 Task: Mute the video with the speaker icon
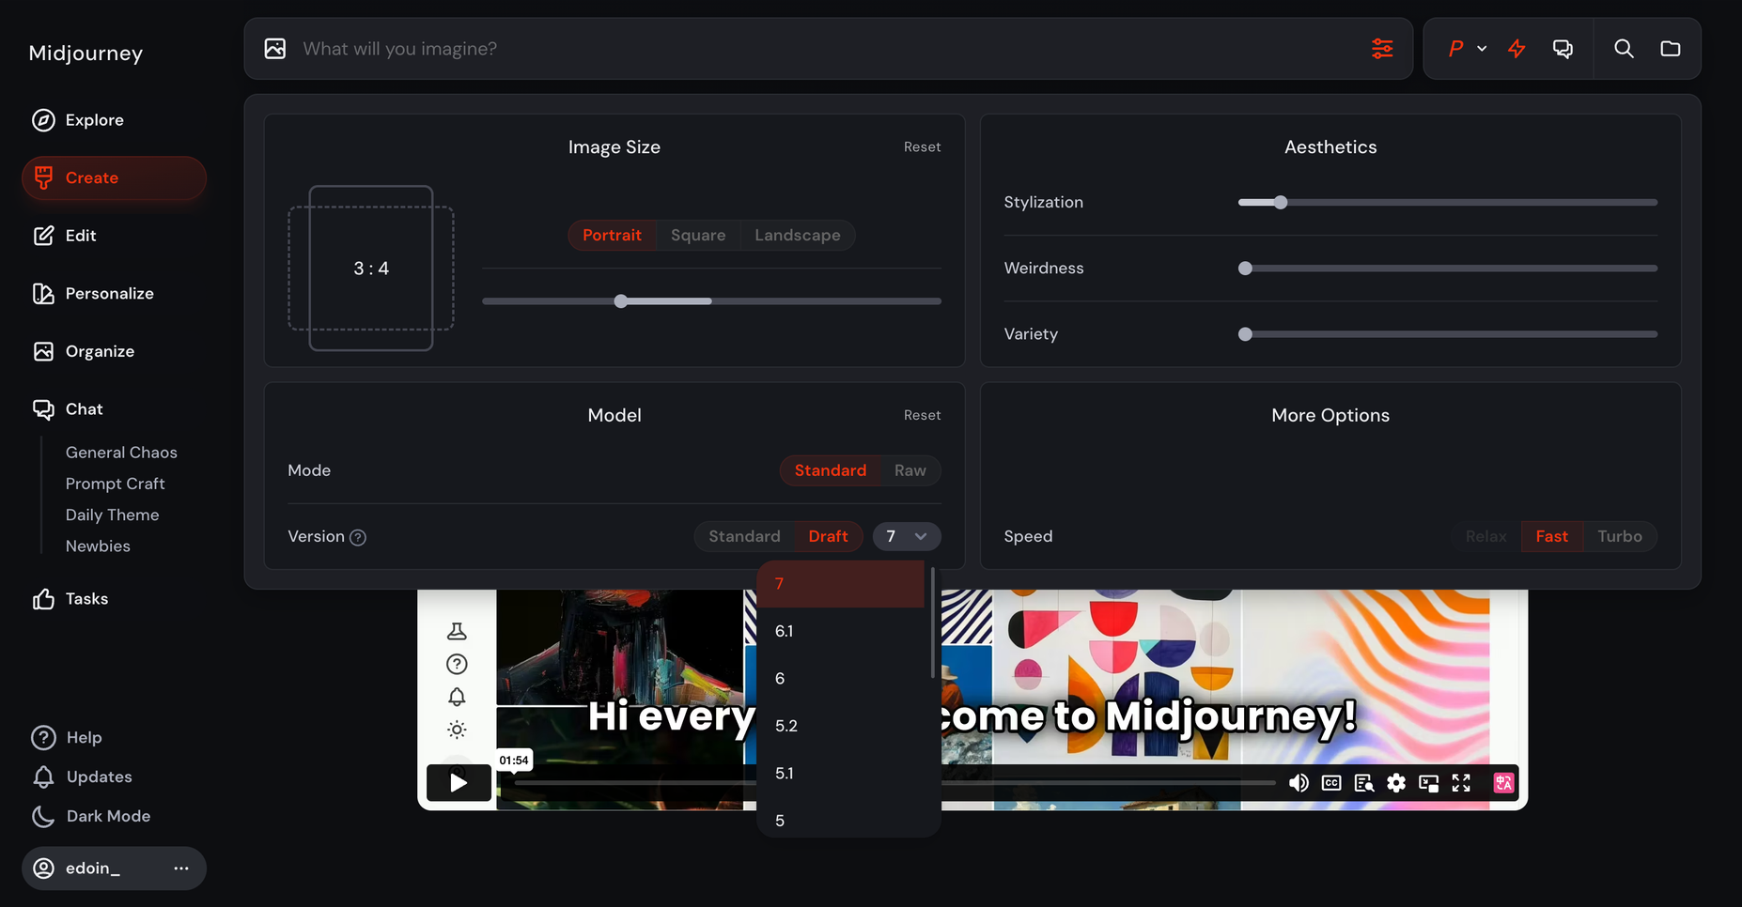click(1299, 783)
